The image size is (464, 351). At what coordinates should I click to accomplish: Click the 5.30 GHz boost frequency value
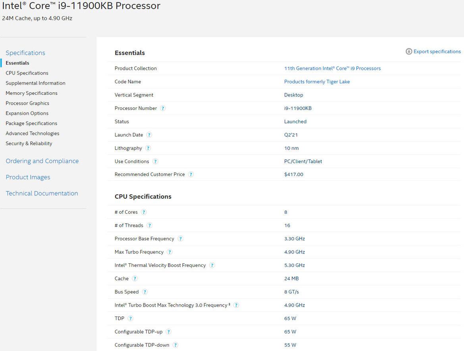coord(295,265)
